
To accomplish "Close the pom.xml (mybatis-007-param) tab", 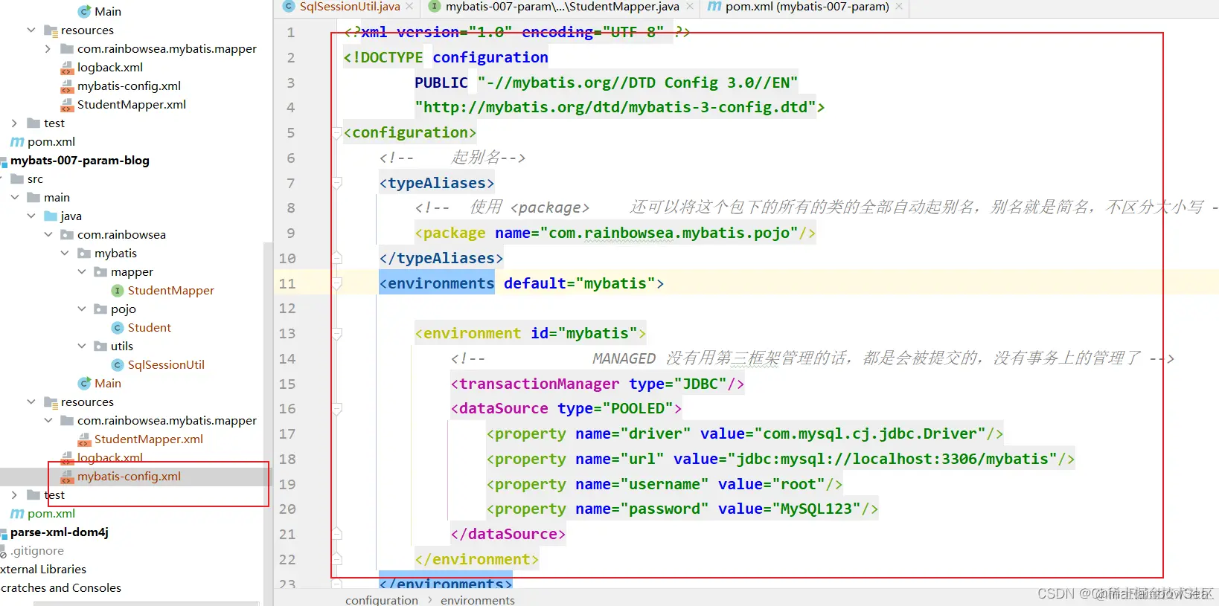I will [x=899, y=7].
